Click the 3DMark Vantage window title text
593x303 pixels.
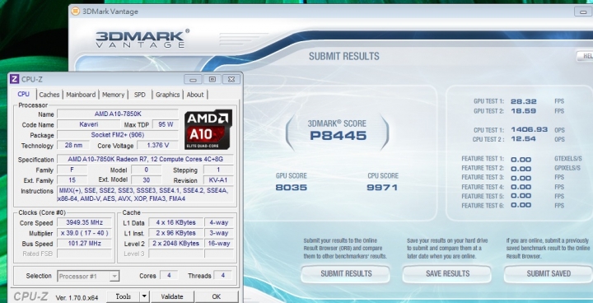point(110,12)
